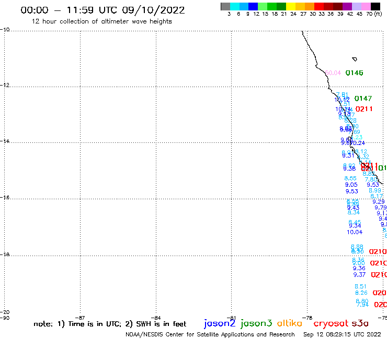Click the latitude axis label '-14'

5,141
